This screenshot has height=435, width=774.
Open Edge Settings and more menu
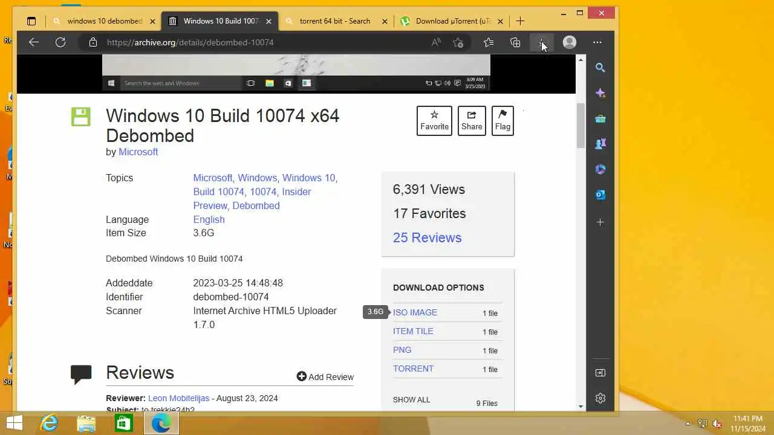tap(597, 42)
